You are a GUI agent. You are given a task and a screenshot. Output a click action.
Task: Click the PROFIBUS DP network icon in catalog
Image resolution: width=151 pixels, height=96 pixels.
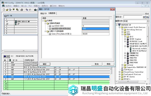[x=119, y=25]
